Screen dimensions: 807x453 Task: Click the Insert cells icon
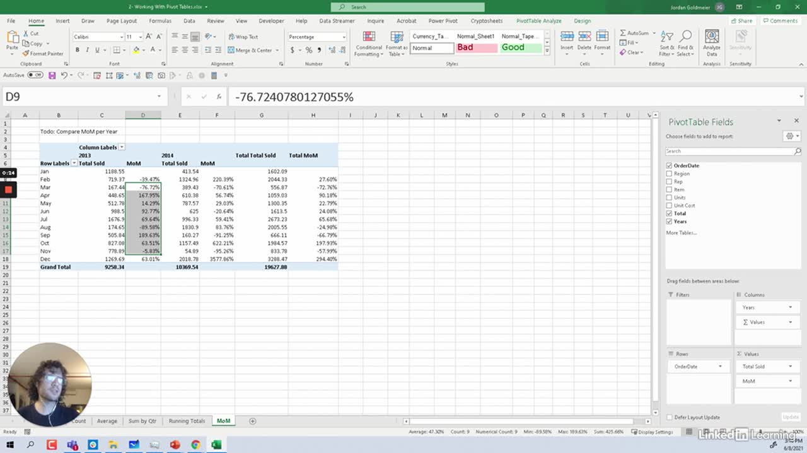(567, 36)
